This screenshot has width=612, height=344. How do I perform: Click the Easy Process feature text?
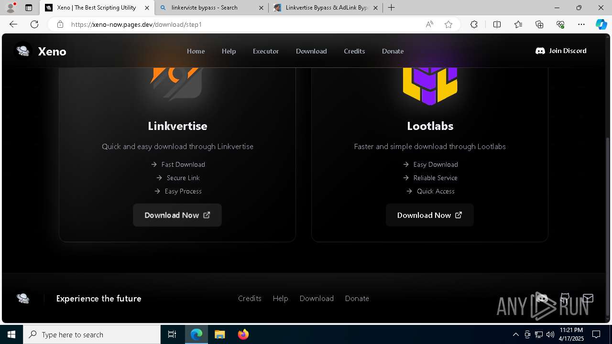pyautogui.click(x=183, y=191)
